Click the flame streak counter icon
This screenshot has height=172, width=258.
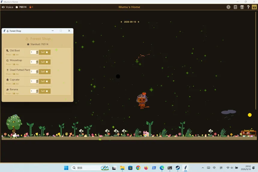31,7
